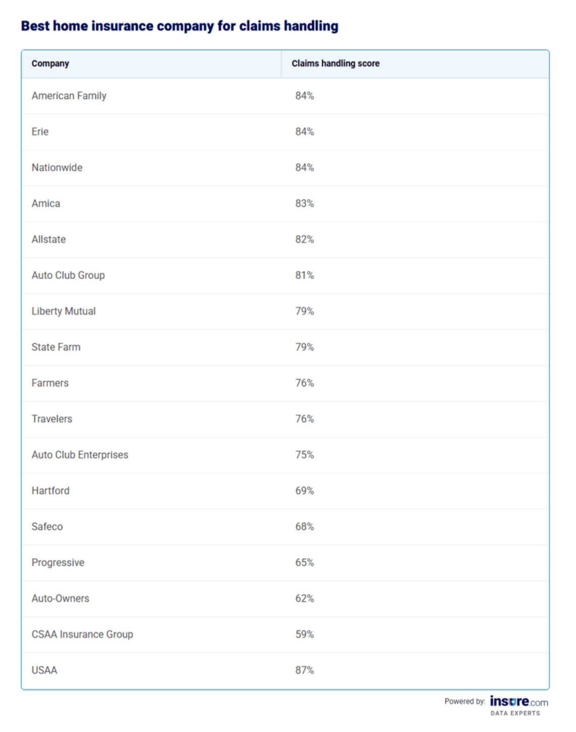This screenshot has height=732, width=576.
Task: Click the insure.com logo
Action: click(x=518, y=703)
